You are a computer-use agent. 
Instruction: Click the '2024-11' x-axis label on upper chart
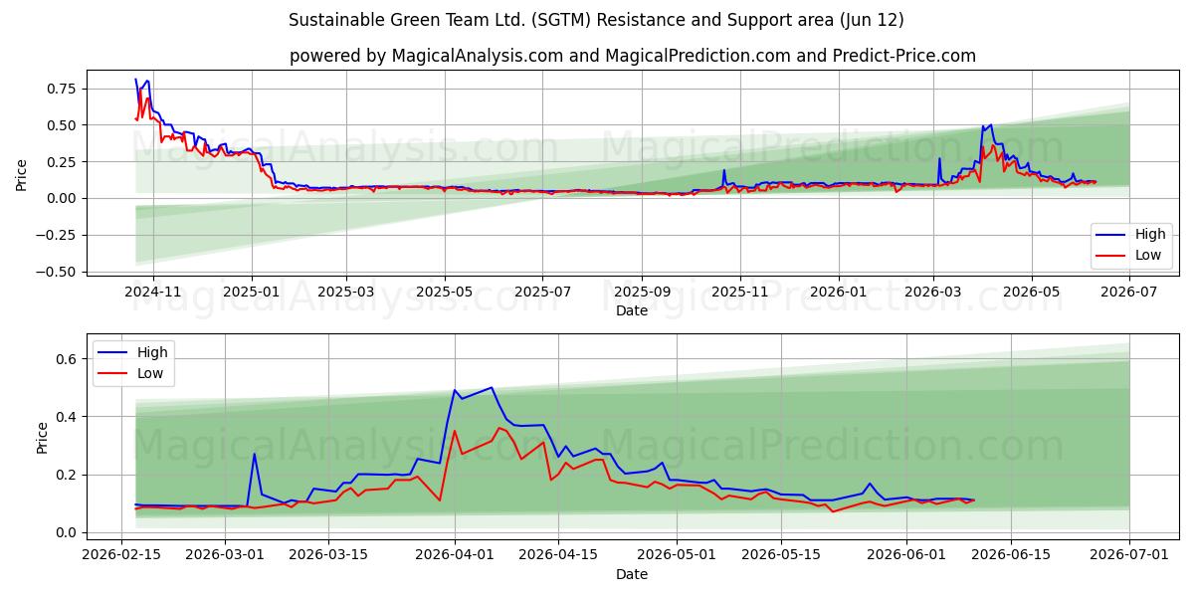[x=152, y=292]
